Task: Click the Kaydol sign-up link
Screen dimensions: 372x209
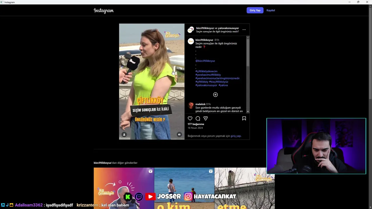Action: tap(271, 10)
